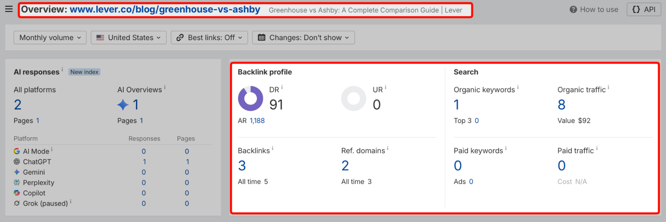Click the Gemini platform icon

pos(17,172)
